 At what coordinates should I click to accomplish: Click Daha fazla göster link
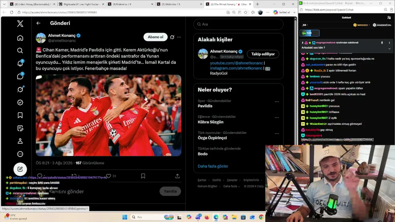213,166
